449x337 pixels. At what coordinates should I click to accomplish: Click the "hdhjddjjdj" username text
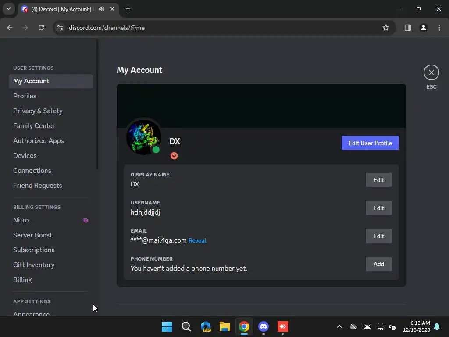point(146,212)
